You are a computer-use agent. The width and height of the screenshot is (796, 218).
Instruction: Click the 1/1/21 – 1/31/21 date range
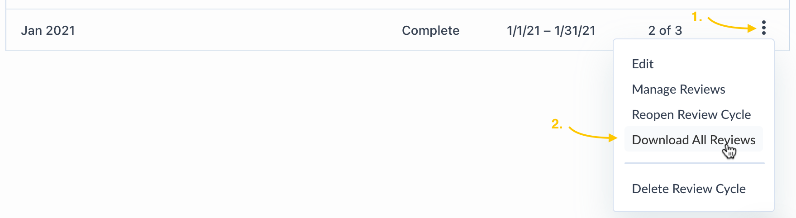click(x=551, y=31)
